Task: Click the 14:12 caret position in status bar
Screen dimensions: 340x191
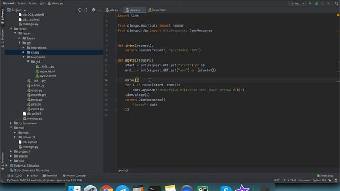Action: pyautogui.click(x=276, y=180)
